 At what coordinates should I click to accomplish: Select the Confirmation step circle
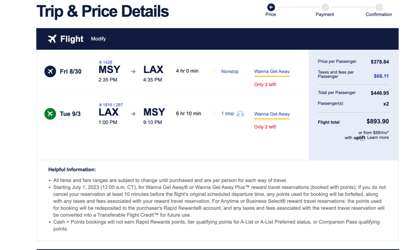click(379, 7)
